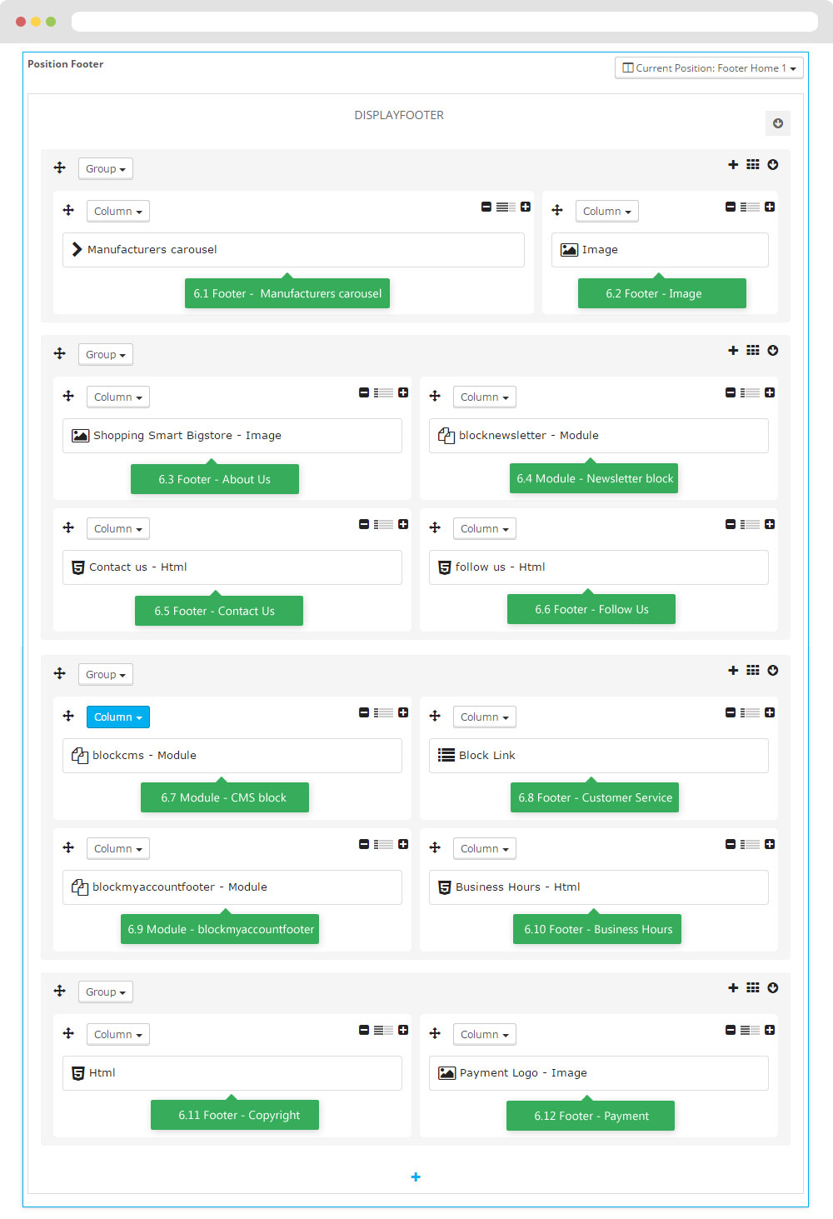Add column to first group with plus icon
This screenshot has width=833, height=1219.
[733, 165]
